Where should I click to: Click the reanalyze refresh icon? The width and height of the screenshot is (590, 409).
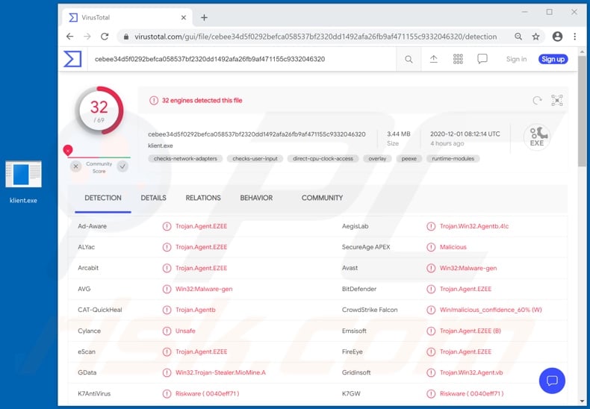click(537, 100)
